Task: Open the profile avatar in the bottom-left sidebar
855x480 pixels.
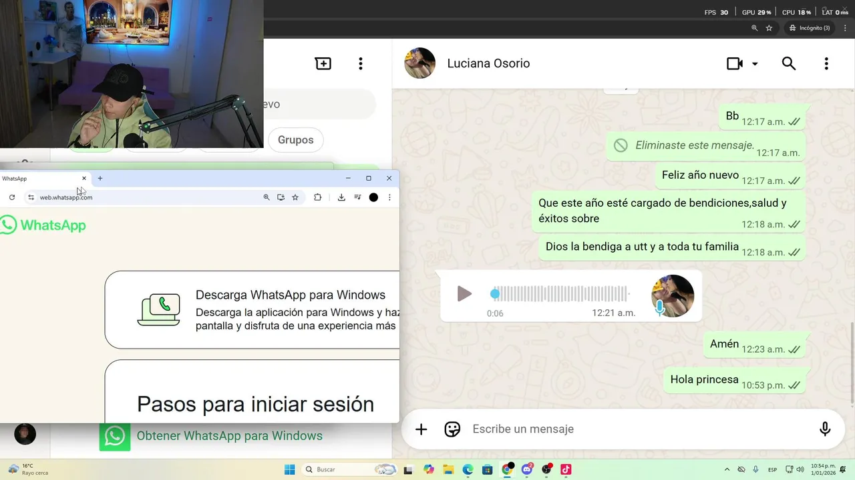Action: pyautogui.click(x=25, y=434)
